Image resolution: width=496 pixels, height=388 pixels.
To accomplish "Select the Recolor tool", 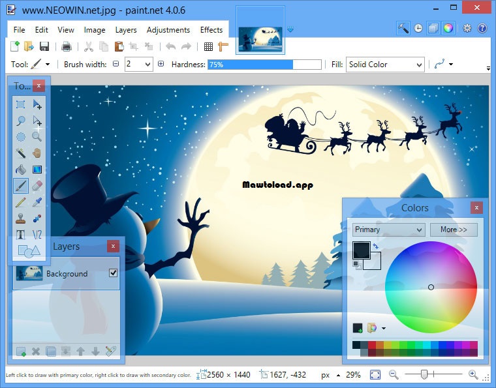I will (x=37, y=218).
